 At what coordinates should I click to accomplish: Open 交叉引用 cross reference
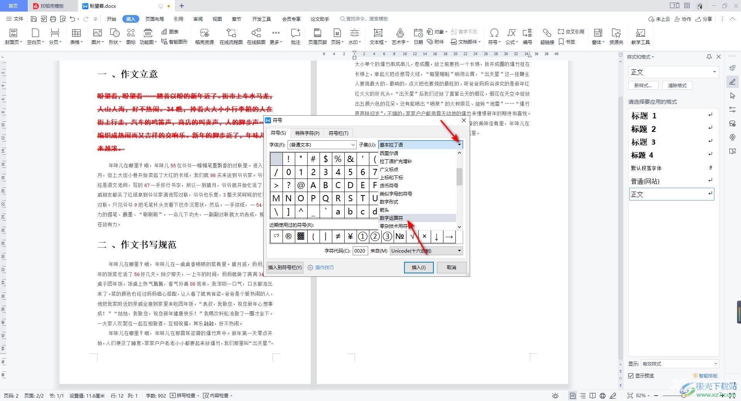[x=571, y=32]
